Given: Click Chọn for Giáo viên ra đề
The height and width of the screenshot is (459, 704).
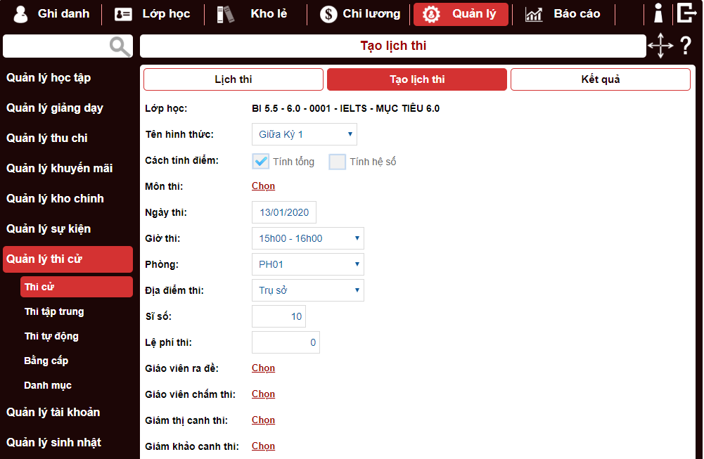Looking at the screenshot, I should pos(263,368).
